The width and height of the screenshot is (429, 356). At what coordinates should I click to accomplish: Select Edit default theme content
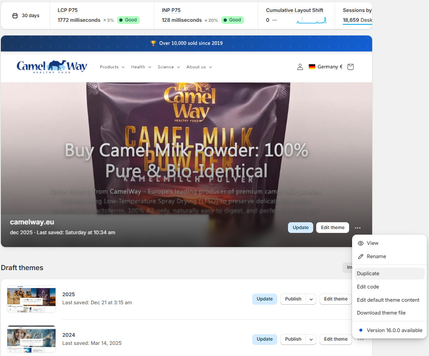389,300
